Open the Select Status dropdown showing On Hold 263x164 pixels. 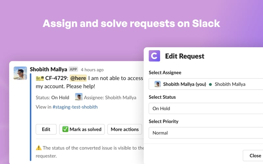click(205, 109)
